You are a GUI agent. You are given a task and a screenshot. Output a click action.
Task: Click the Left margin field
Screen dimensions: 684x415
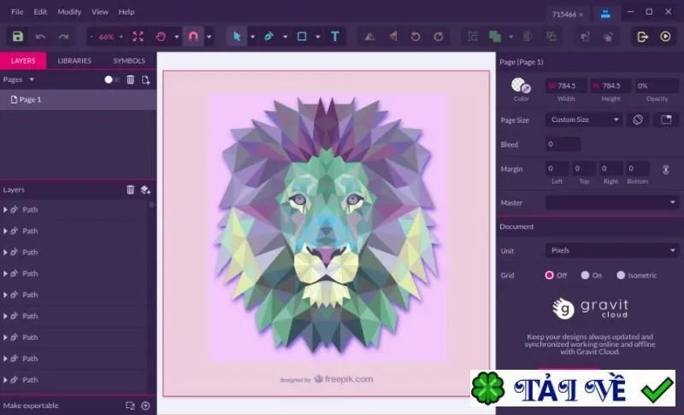(557, 168)
